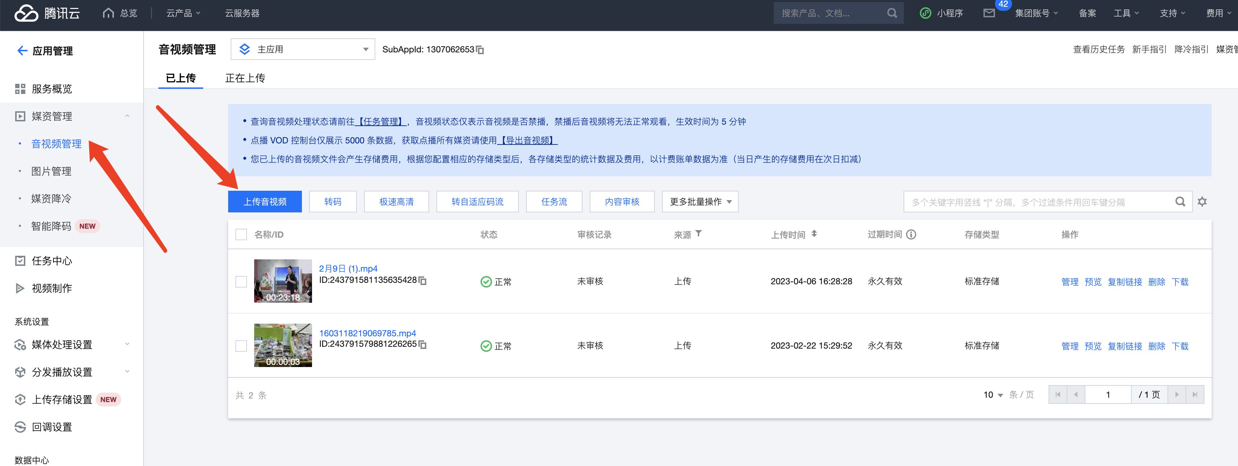This screenshot has height=466, width=1238.
Task: Click the search magnifier in keyword filter
Action: coord(1180,202)
